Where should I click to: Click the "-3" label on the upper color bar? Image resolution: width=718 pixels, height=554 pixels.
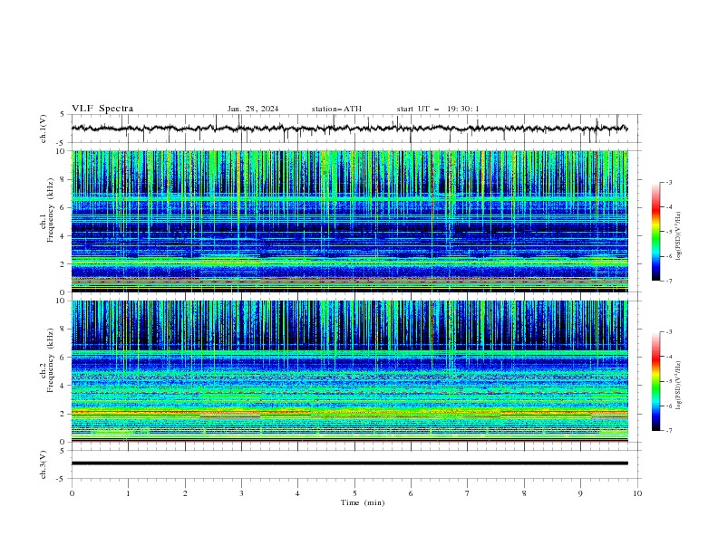click(668, 182)
